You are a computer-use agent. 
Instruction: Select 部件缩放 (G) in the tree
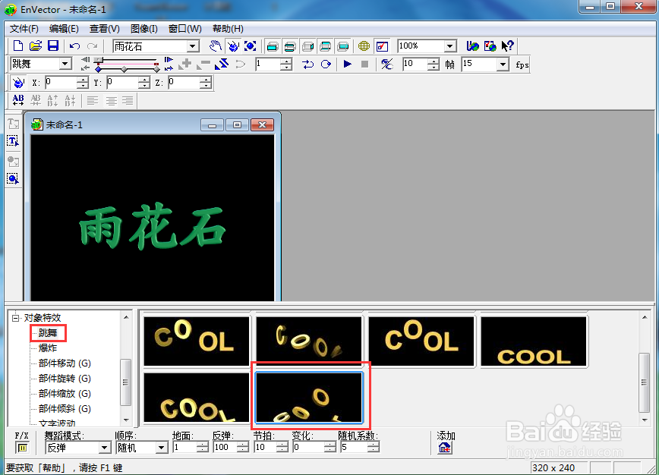click(x=65, y=394)
